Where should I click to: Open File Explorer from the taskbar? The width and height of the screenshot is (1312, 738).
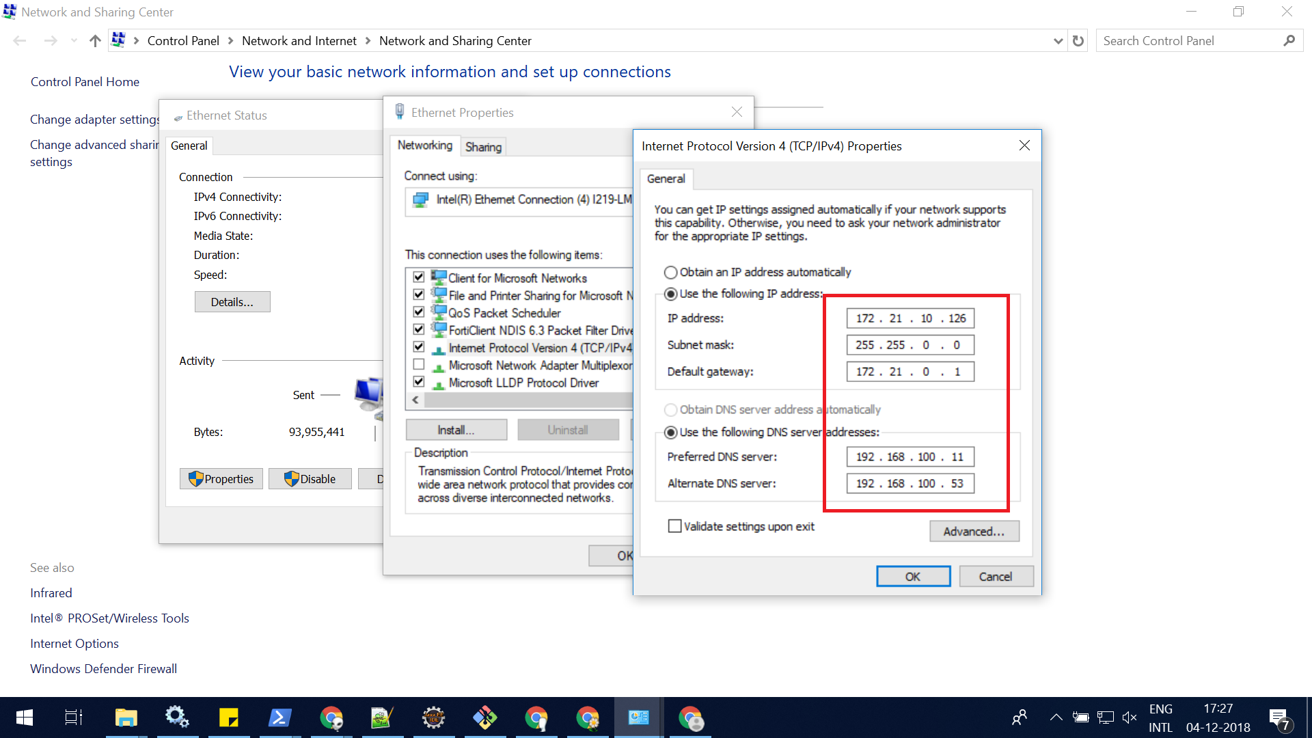tap(126, 717)
